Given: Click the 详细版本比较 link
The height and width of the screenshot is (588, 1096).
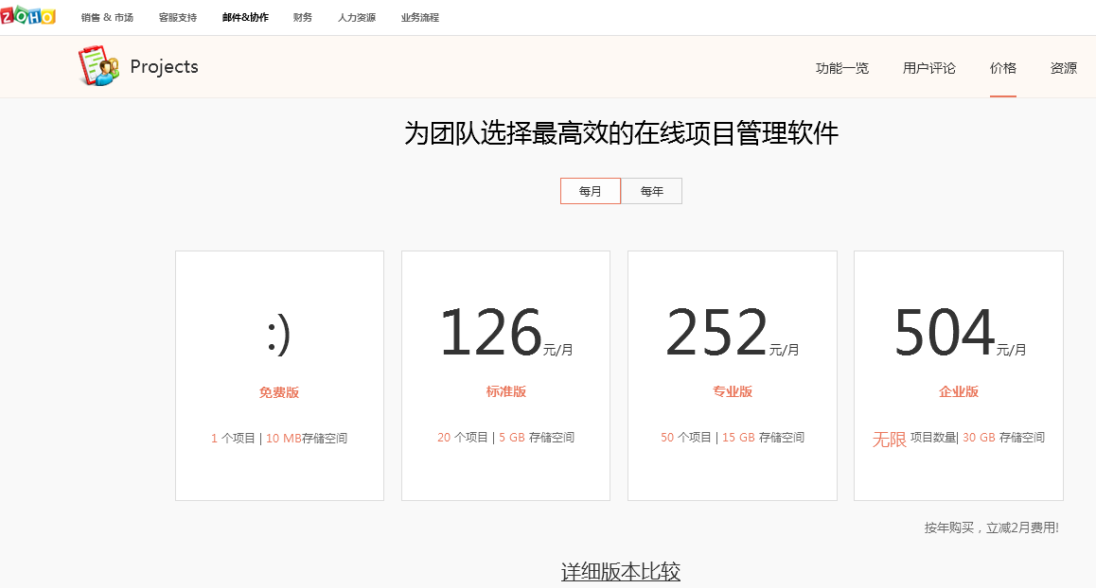Looking at the screenshot, I should click(x=621, y=572).
